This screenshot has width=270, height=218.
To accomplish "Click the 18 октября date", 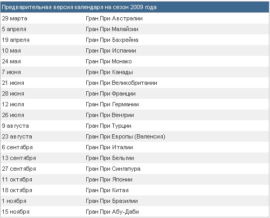I will point(17,190).
